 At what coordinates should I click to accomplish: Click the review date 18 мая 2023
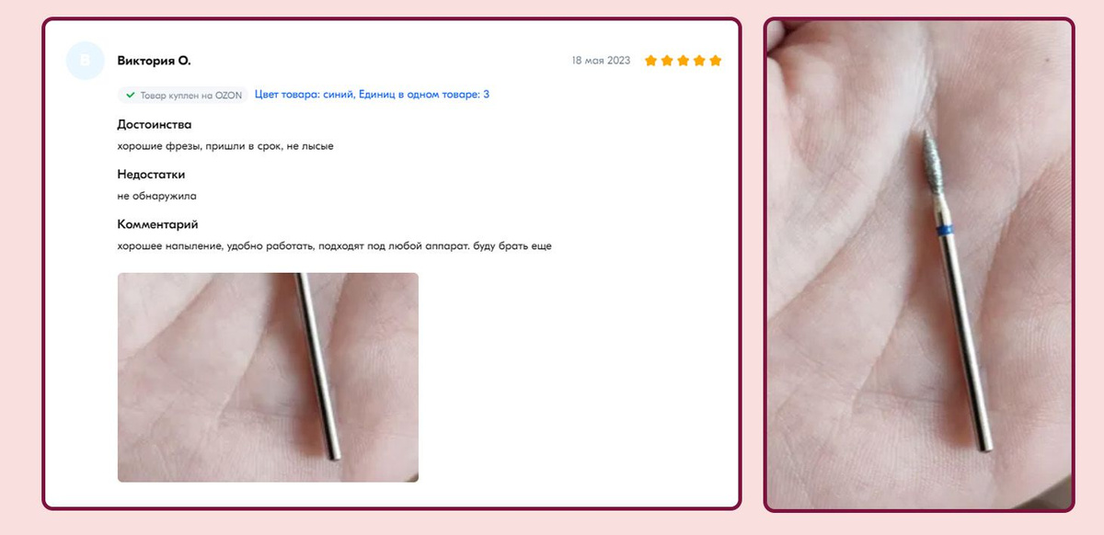[601, 61]
